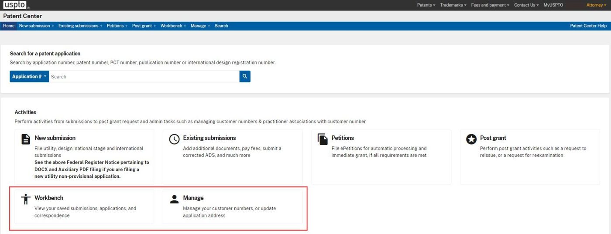Select Search in the navigation bar
Image resolution: width=611 pixels, height=234 pixels.
coord(221,26)
